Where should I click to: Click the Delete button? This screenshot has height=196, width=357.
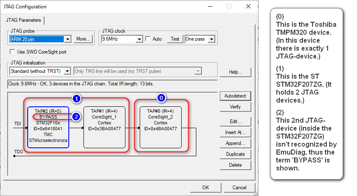click(235, 165)
